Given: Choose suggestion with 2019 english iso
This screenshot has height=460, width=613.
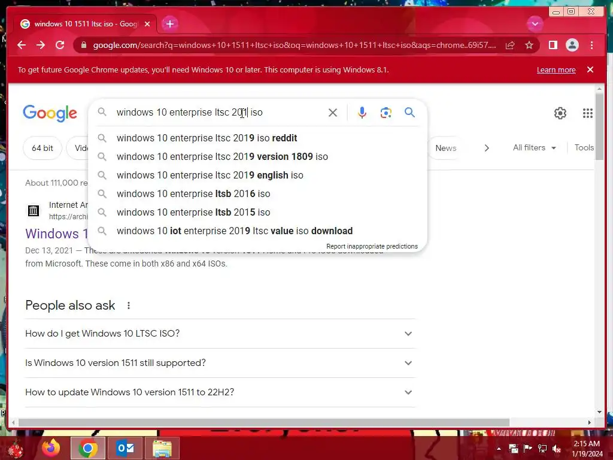Looking at the screenshot, I should 257,175.
